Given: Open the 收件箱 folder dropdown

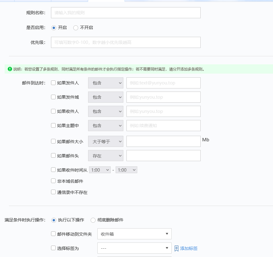Looking at the screenshot, I should tap(134, 234).
